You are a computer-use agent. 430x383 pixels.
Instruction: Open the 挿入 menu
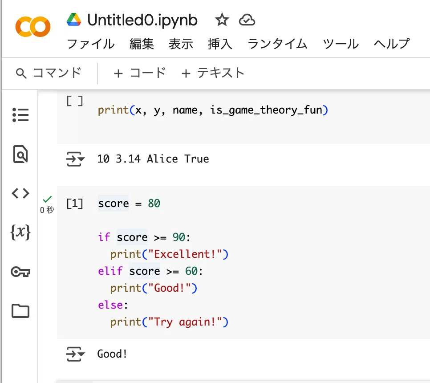pyautogui.click(x=220, y=44)
